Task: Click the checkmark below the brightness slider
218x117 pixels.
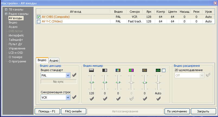Action: (91, 99)
